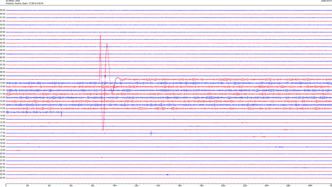Screen dimensions: 332x187
Task: Select the 23:00 trace time label
Action: point(2,175)
